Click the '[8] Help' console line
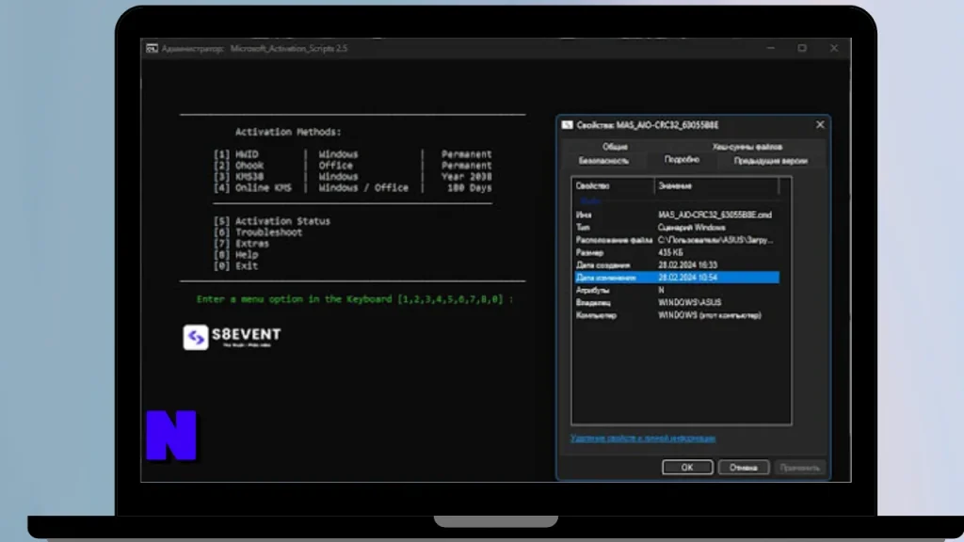The height and width of the screenshot is (542, 964). 235,254
